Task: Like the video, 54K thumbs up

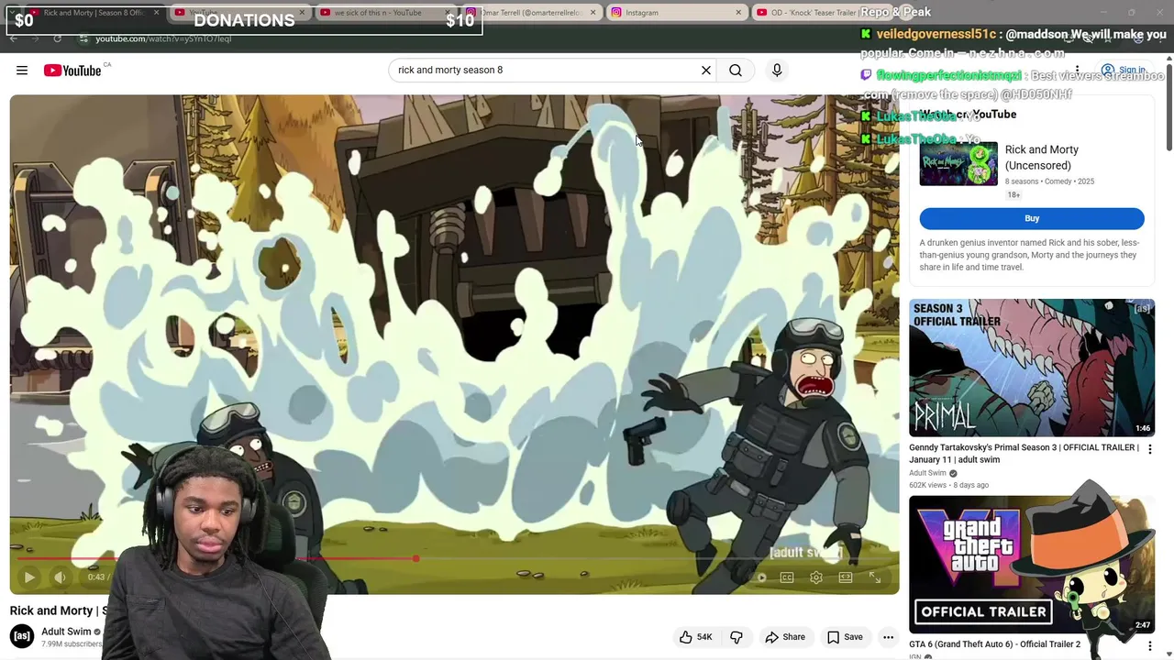Action: 695,637
